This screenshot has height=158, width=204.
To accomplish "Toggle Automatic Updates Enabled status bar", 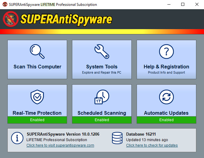I will coord(166,120).
